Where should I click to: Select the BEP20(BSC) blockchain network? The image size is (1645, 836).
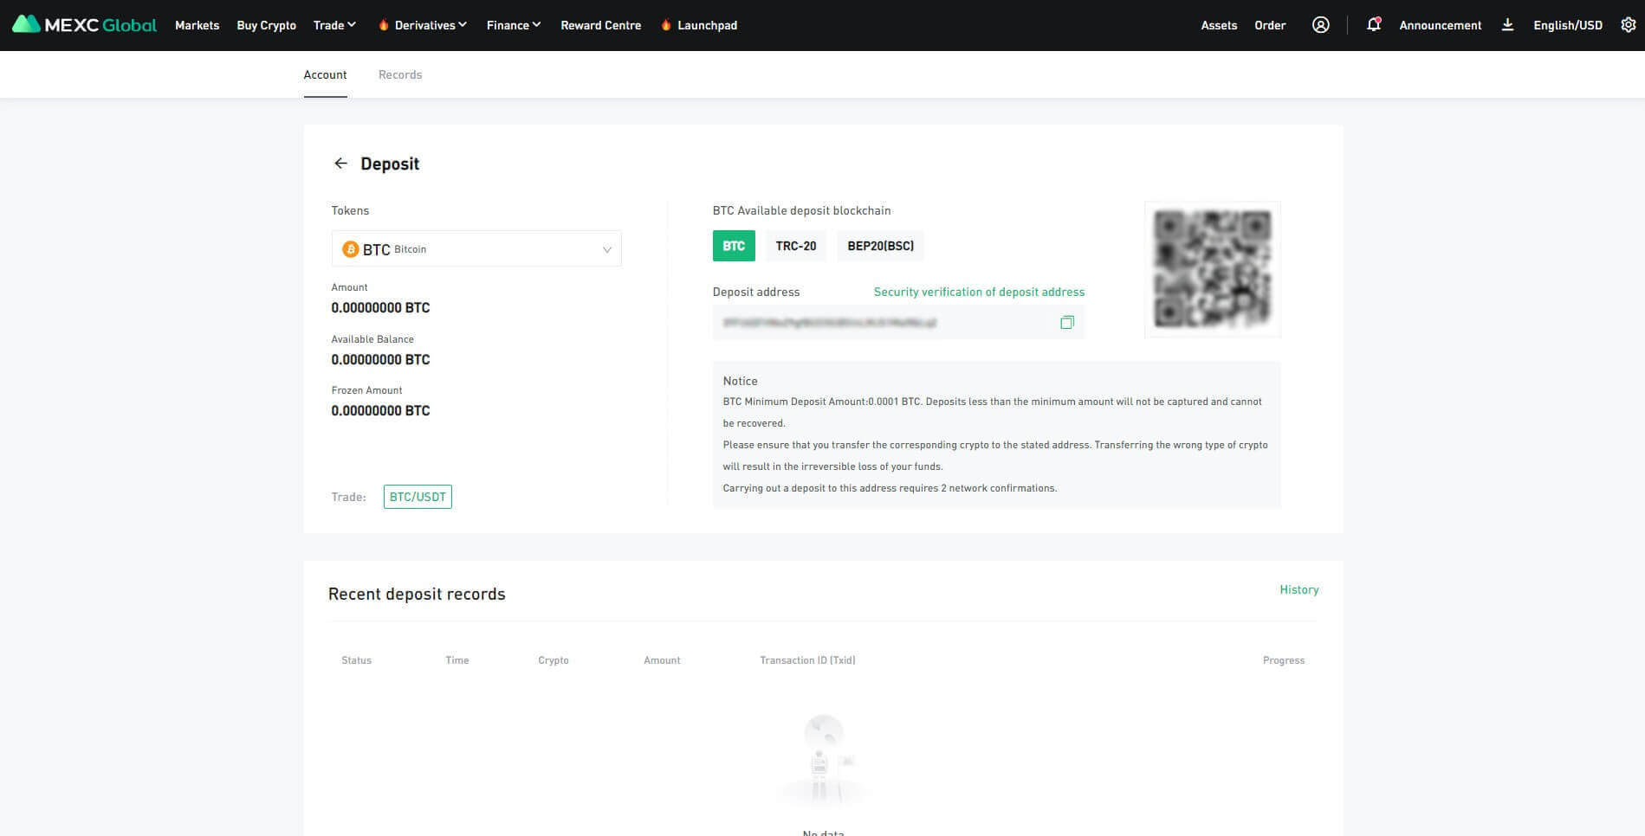[x=880, y=246]
